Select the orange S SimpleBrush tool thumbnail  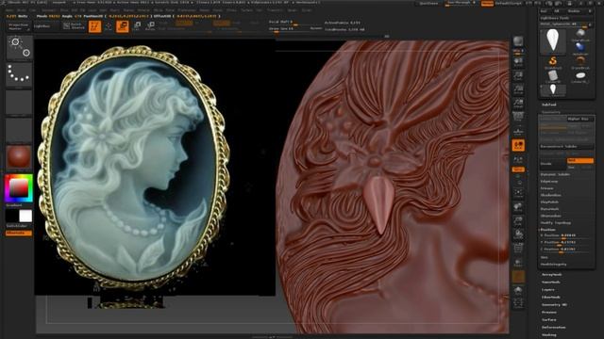pos(553,61)
